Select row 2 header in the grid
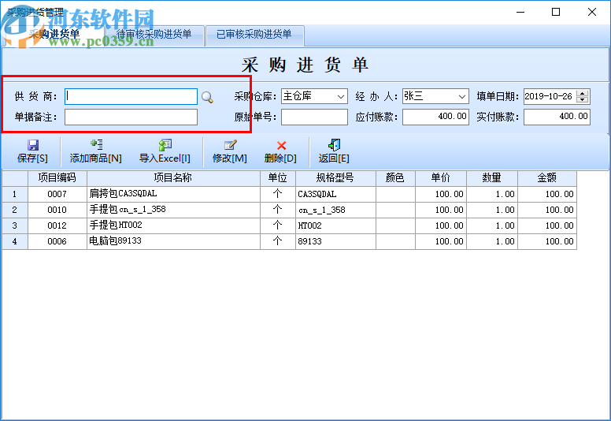Screen dimensions: 611x421 click(x=15, y=210)
